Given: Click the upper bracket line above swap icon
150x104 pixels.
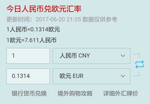Looking at the screenshot, I should pos(136,56).
